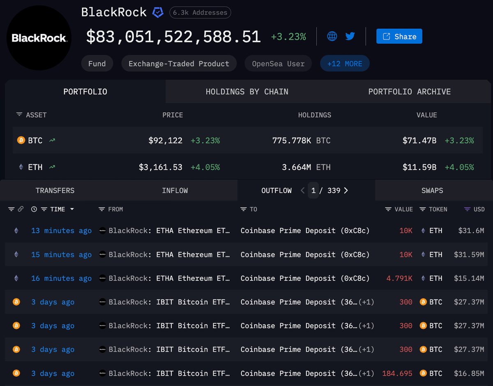Screen dimensions: 493x386
Task: Go to next page of transfers
Action: pos(346,190)
